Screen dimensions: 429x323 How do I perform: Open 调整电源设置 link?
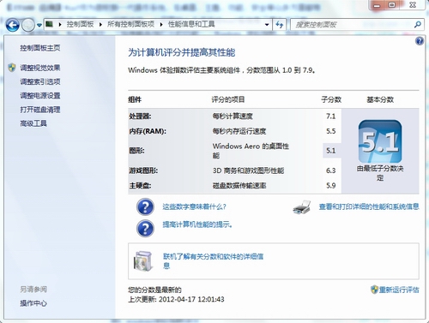40,96
